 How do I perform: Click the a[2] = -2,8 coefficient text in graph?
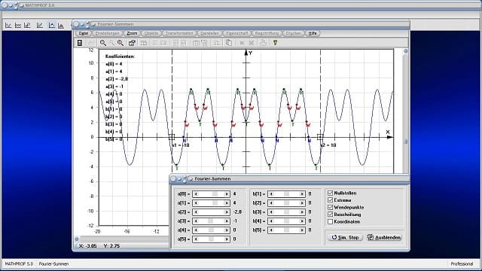(x=117, y=79)
